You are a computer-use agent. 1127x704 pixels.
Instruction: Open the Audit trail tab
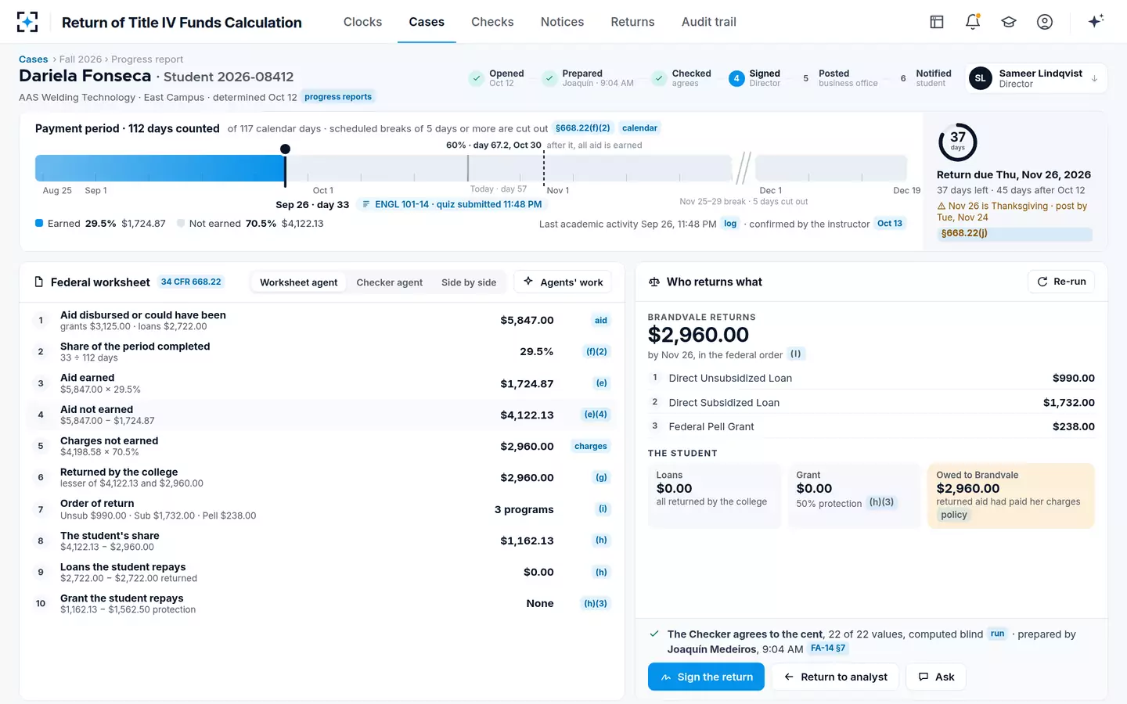coord(709,22)
